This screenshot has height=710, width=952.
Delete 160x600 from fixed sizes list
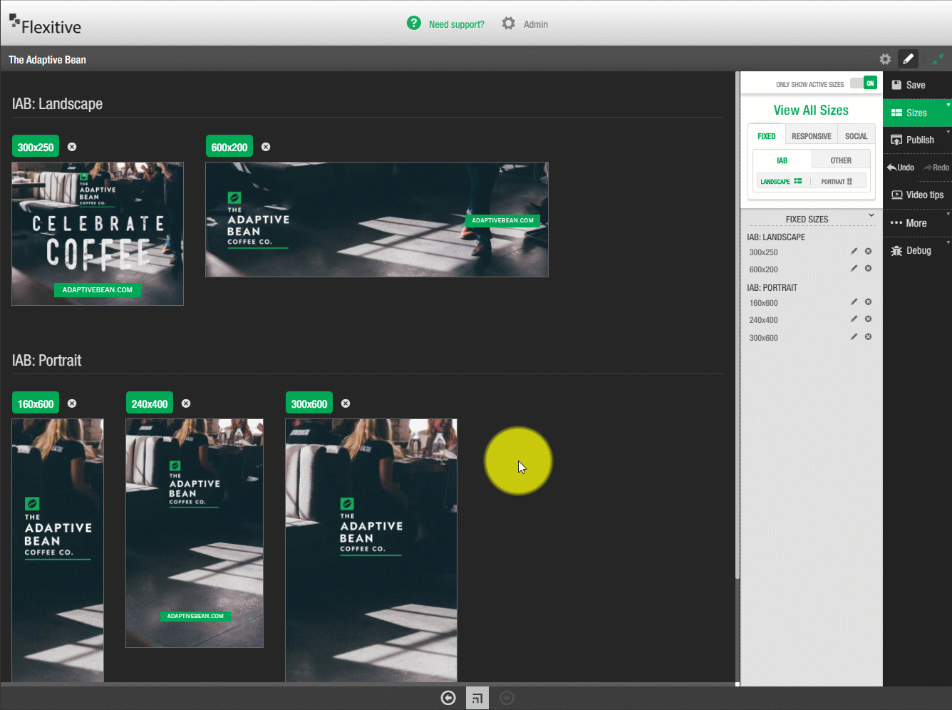868,302
